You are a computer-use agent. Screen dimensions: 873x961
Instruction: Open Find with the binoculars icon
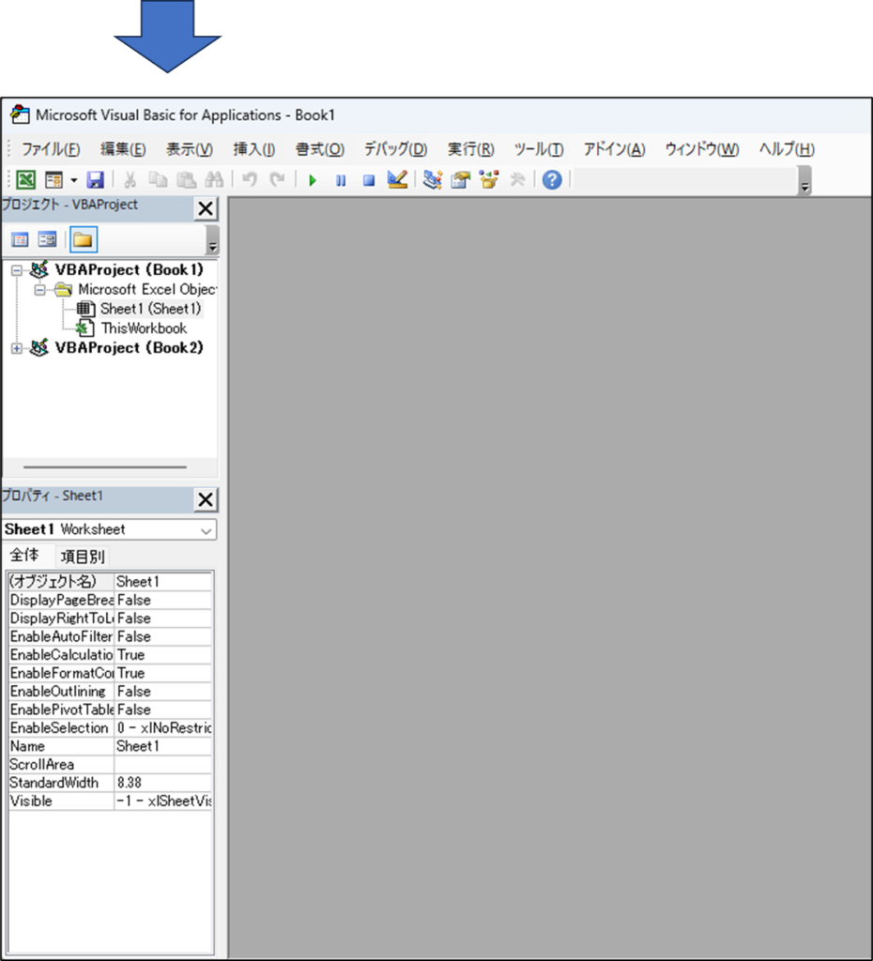[x=215, y=179]
